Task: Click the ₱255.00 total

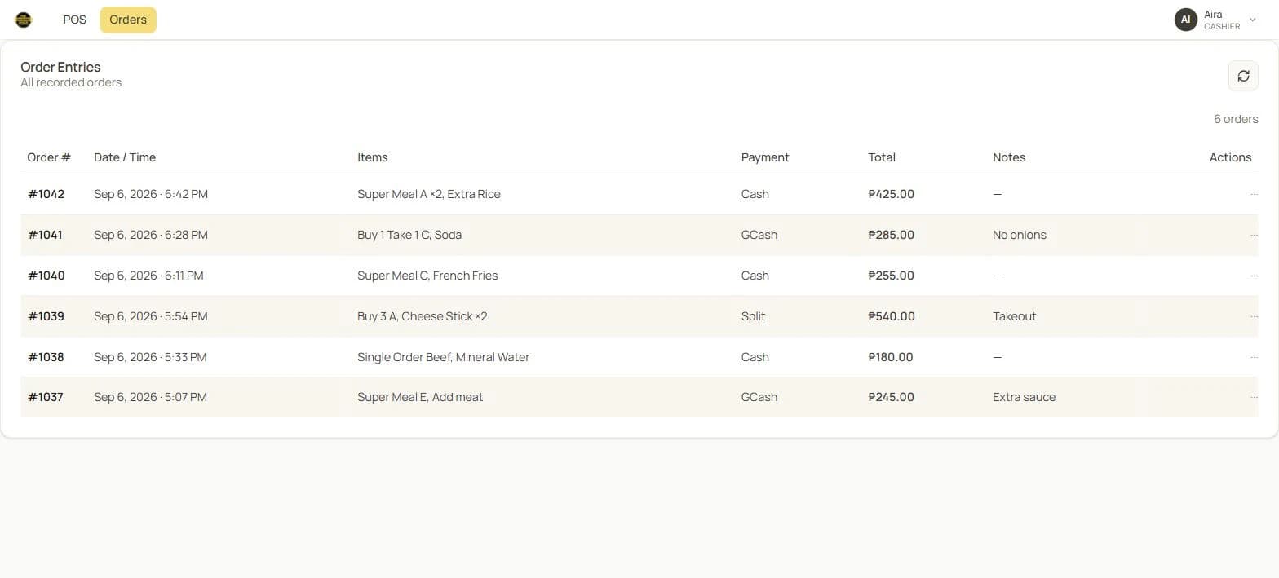Action: (x=892, y=276)
